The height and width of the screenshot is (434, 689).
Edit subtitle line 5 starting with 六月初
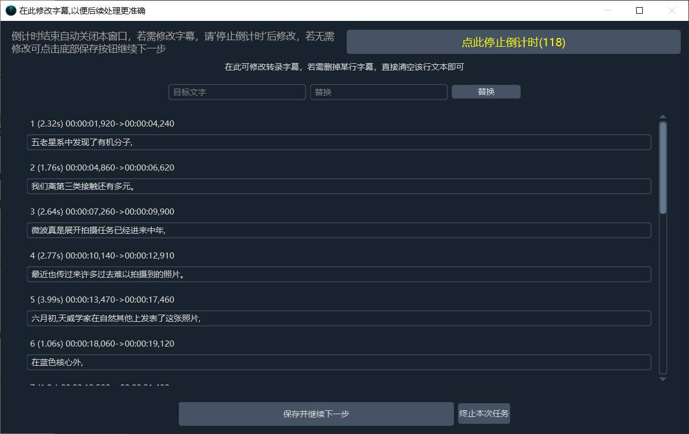point(338,318)
